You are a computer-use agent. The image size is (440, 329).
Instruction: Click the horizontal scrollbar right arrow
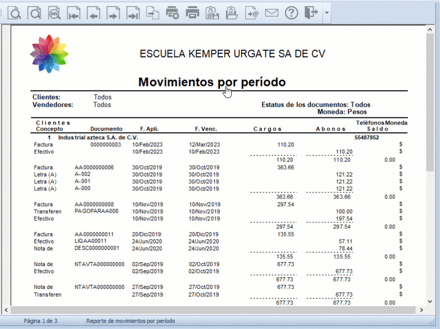[x=421, y=310]
